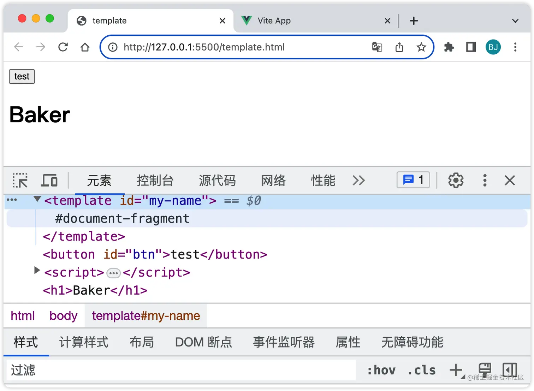
Task: Select body in the breadcrumb trail
Action: coord(63,315)
